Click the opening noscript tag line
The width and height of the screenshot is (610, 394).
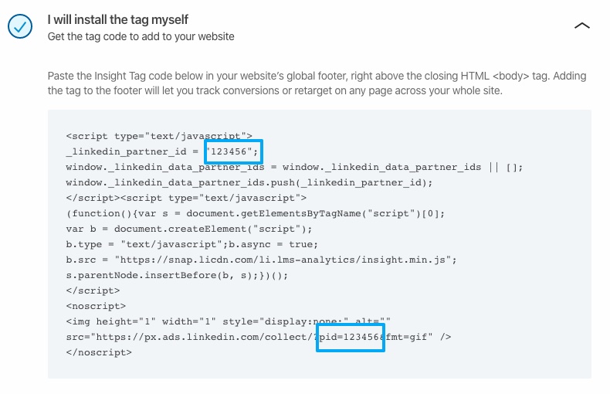coord(96,306)
